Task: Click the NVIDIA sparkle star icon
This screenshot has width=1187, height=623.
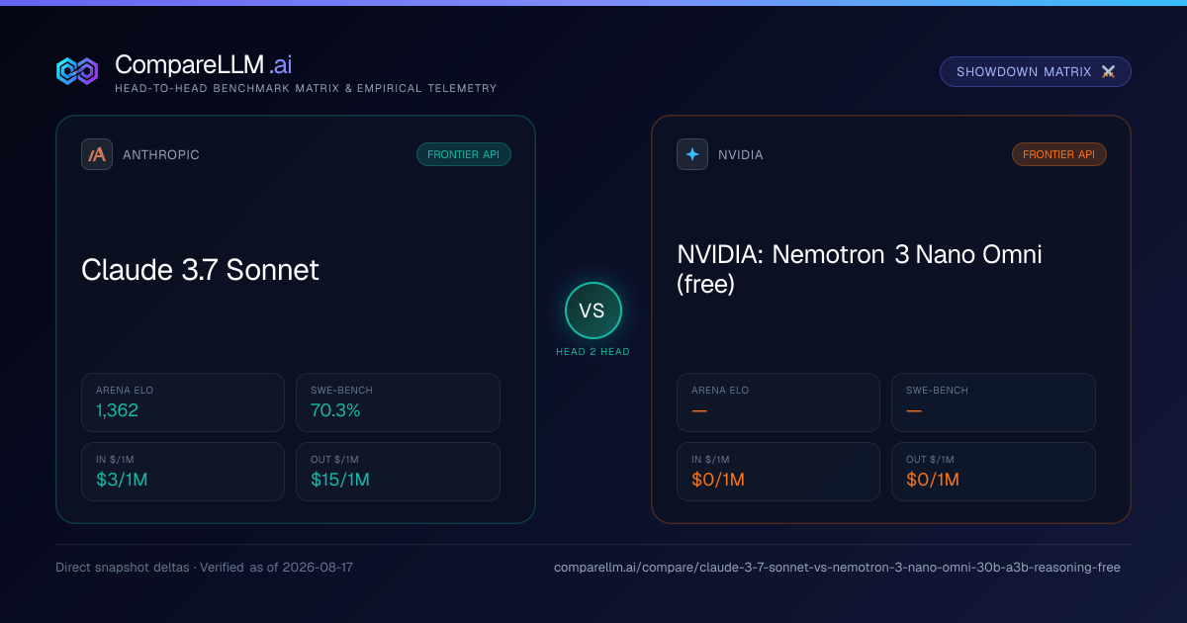Action: click(x=692, y=154)
